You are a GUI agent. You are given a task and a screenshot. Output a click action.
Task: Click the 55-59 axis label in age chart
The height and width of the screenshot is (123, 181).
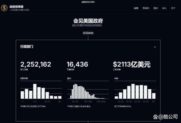(x=145, y=102)
